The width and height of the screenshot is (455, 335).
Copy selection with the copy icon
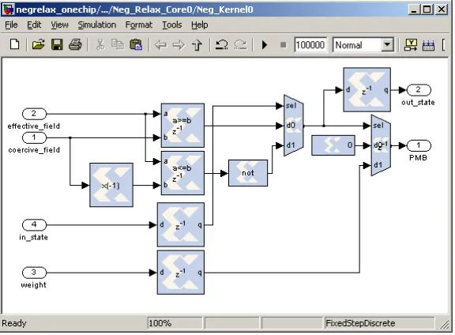(x=118, y=45)
